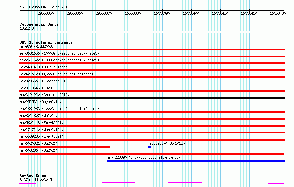This screenshot has height=187, width=294.
Task: Click ruler position 29558380
Action: 133,13
